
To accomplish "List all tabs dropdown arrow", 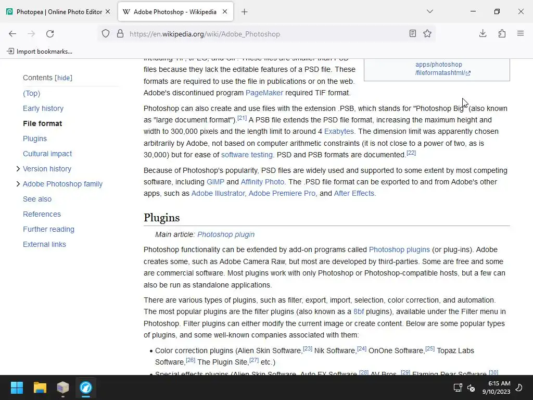I will tap(429, 11).
